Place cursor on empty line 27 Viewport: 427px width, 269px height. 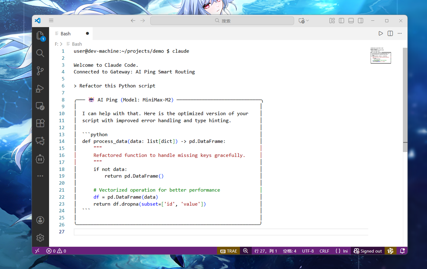pos(221,232)
